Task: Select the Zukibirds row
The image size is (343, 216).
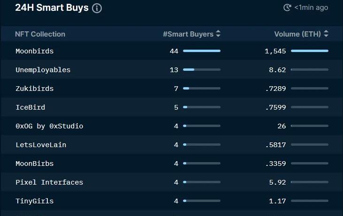Action: [172, 89]
